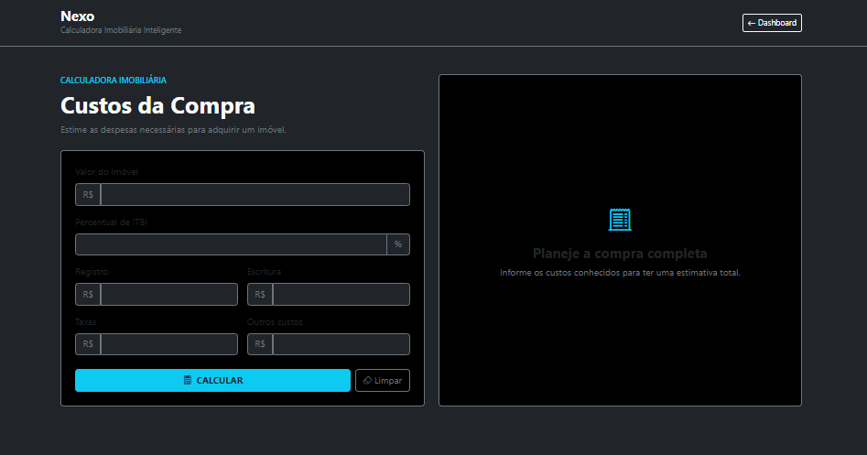Click the Nexo brand title
Viewport: 867px width, 455px height.
coord(78,16)
